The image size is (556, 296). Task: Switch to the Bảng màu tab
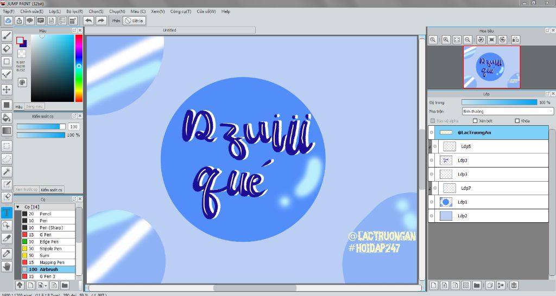click(x=34, y=106)
